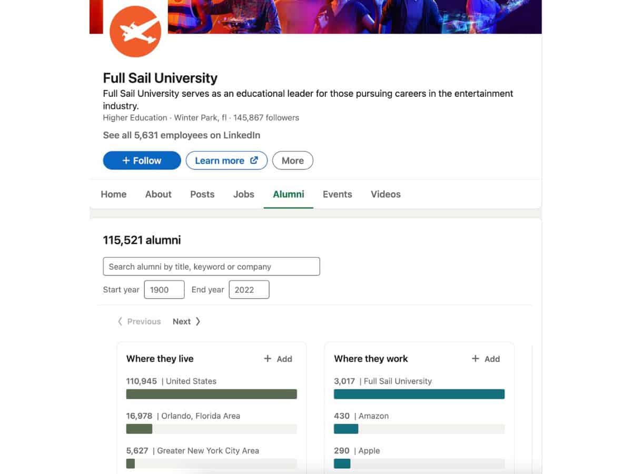632x474 pixels.
Task: Open the More options control
Action: [x=292, y=160]
